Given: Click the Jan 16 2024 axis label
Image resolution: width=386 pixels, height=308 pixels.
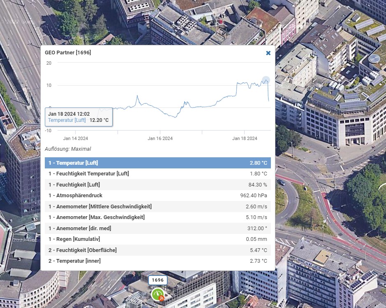Looking at the screenshot, I should (160, 138).
